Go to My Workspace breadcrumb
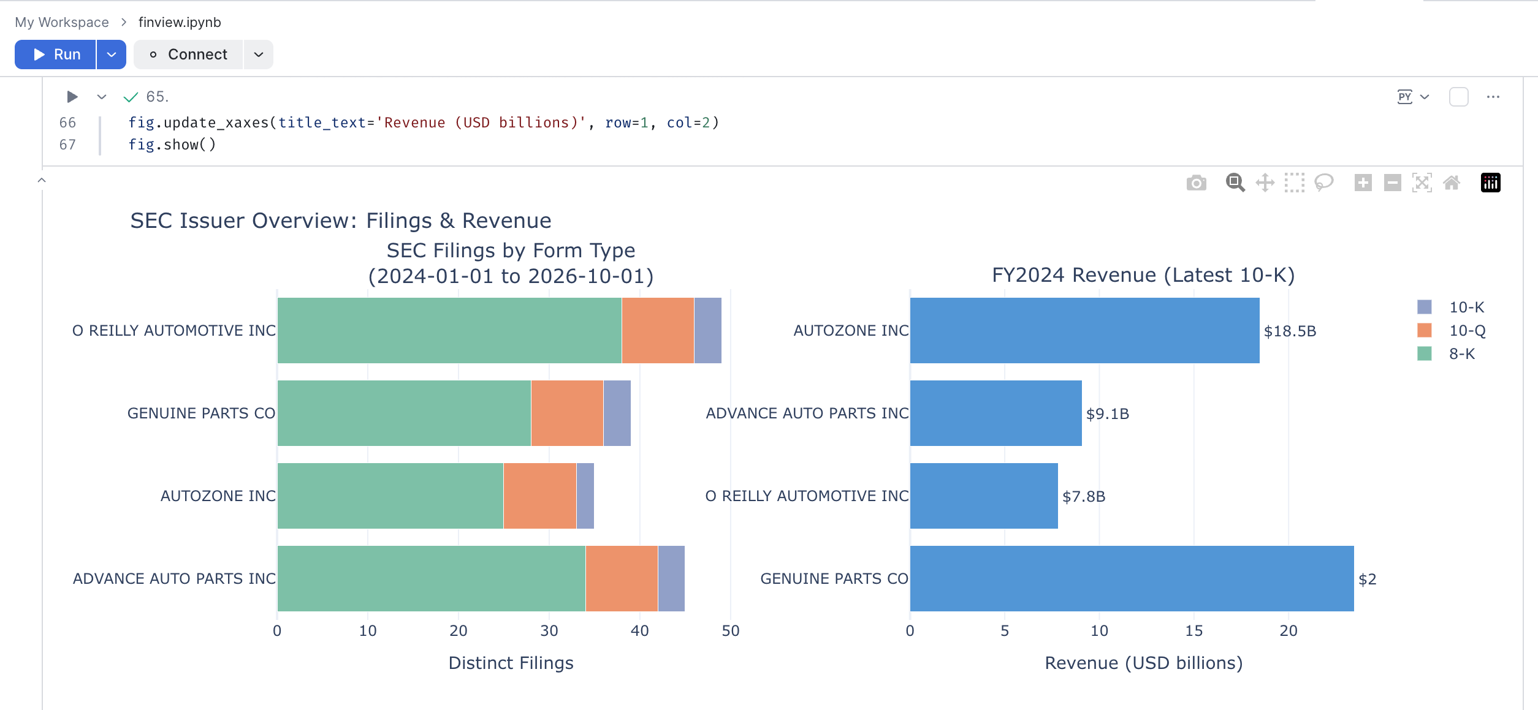Image resolution: width=1538 pixels, height=710 pixels. click(62, 22)
